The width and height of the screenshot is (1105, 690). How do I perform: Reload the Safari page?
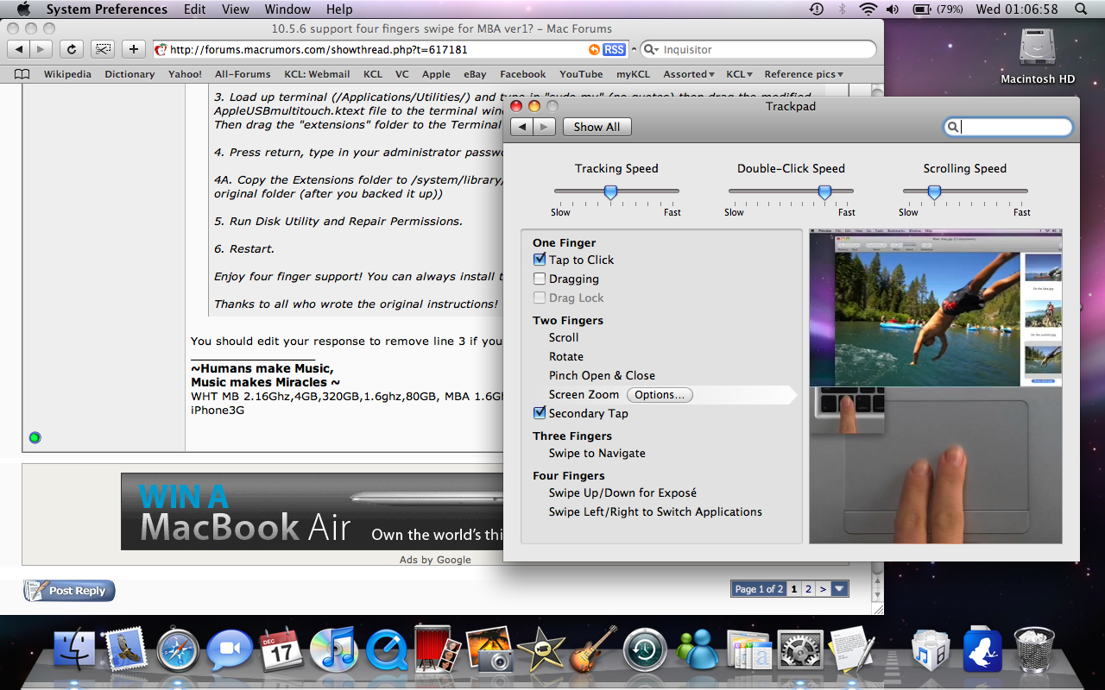point(73,49)
